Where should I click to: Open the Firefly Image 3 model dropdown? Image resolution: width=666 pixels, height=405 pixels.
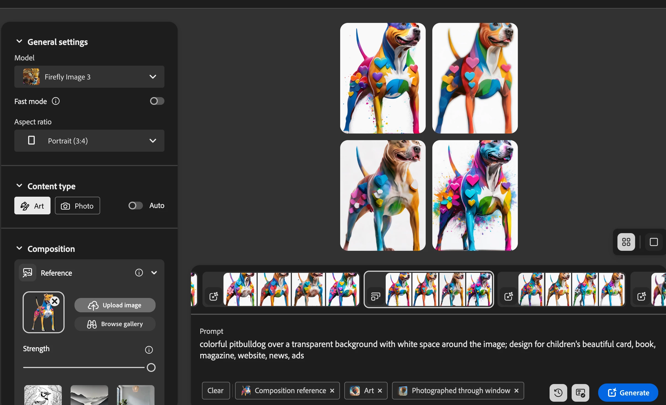point(89,77)
